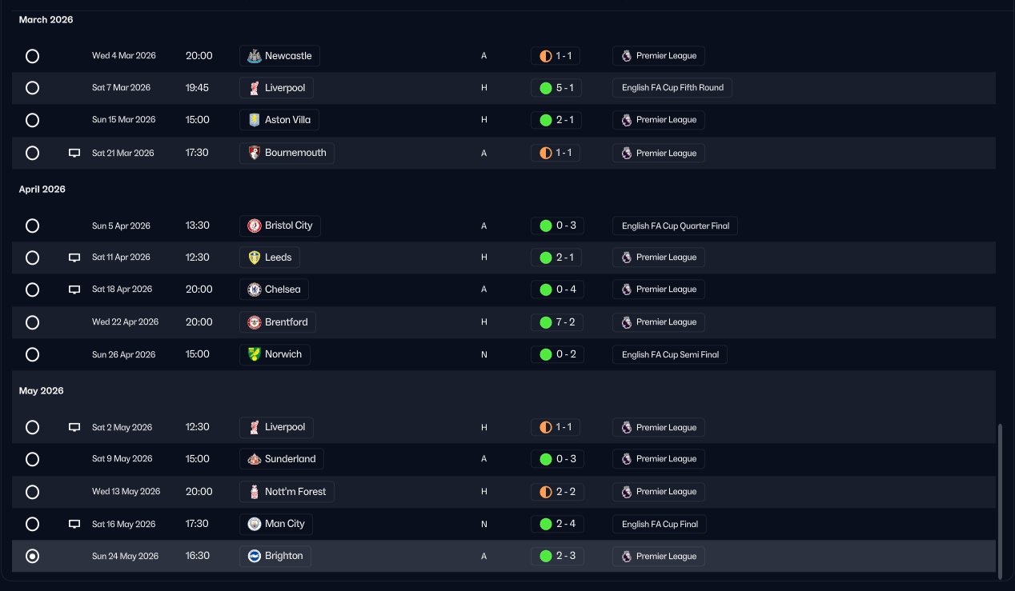Screen dimensions: 1015x591
Task: Open the Liverpool 5 - 1 result
Action: point(556,88)
